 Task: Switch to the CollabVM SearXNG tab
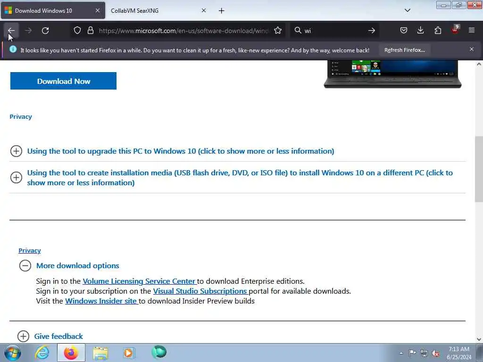[x=158, y=11]
